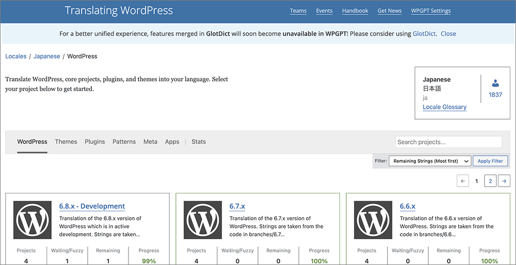
Task: Click the 6.8.x Remaining column label
Action: pos(108,251)
